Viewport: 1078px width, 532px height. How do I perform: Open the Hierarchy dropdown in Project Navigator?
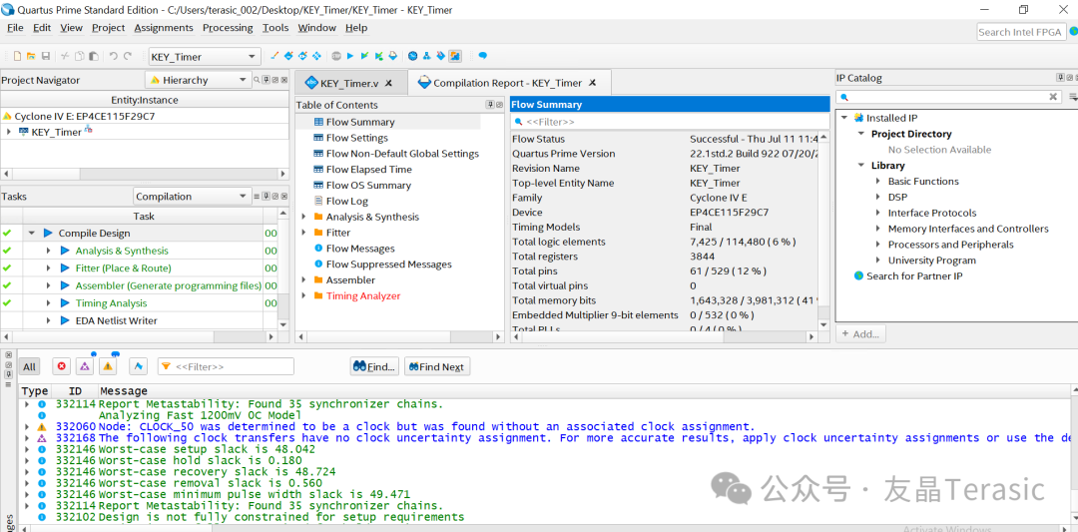[198, 81]
